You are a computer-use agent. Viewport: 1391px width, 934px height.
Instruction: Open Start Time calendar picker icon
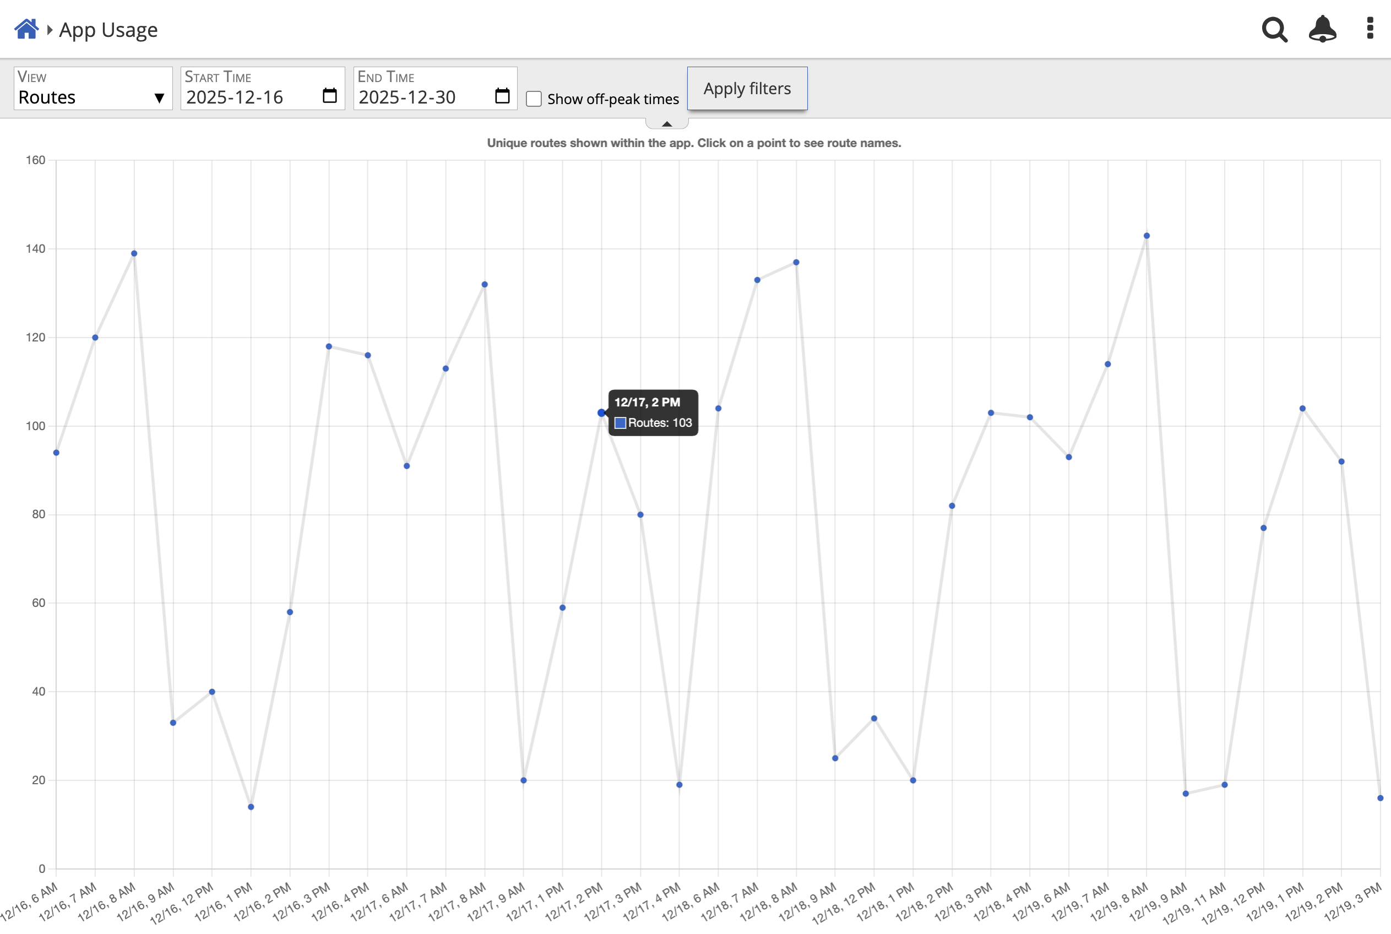pyautogui.click(x=329, y=96)
